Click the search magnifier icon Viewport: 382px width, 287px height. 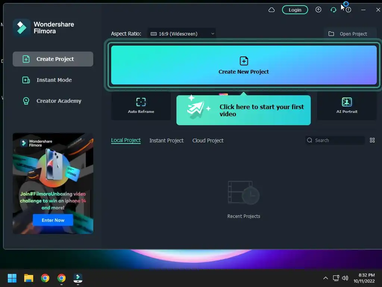coord(309,140)
